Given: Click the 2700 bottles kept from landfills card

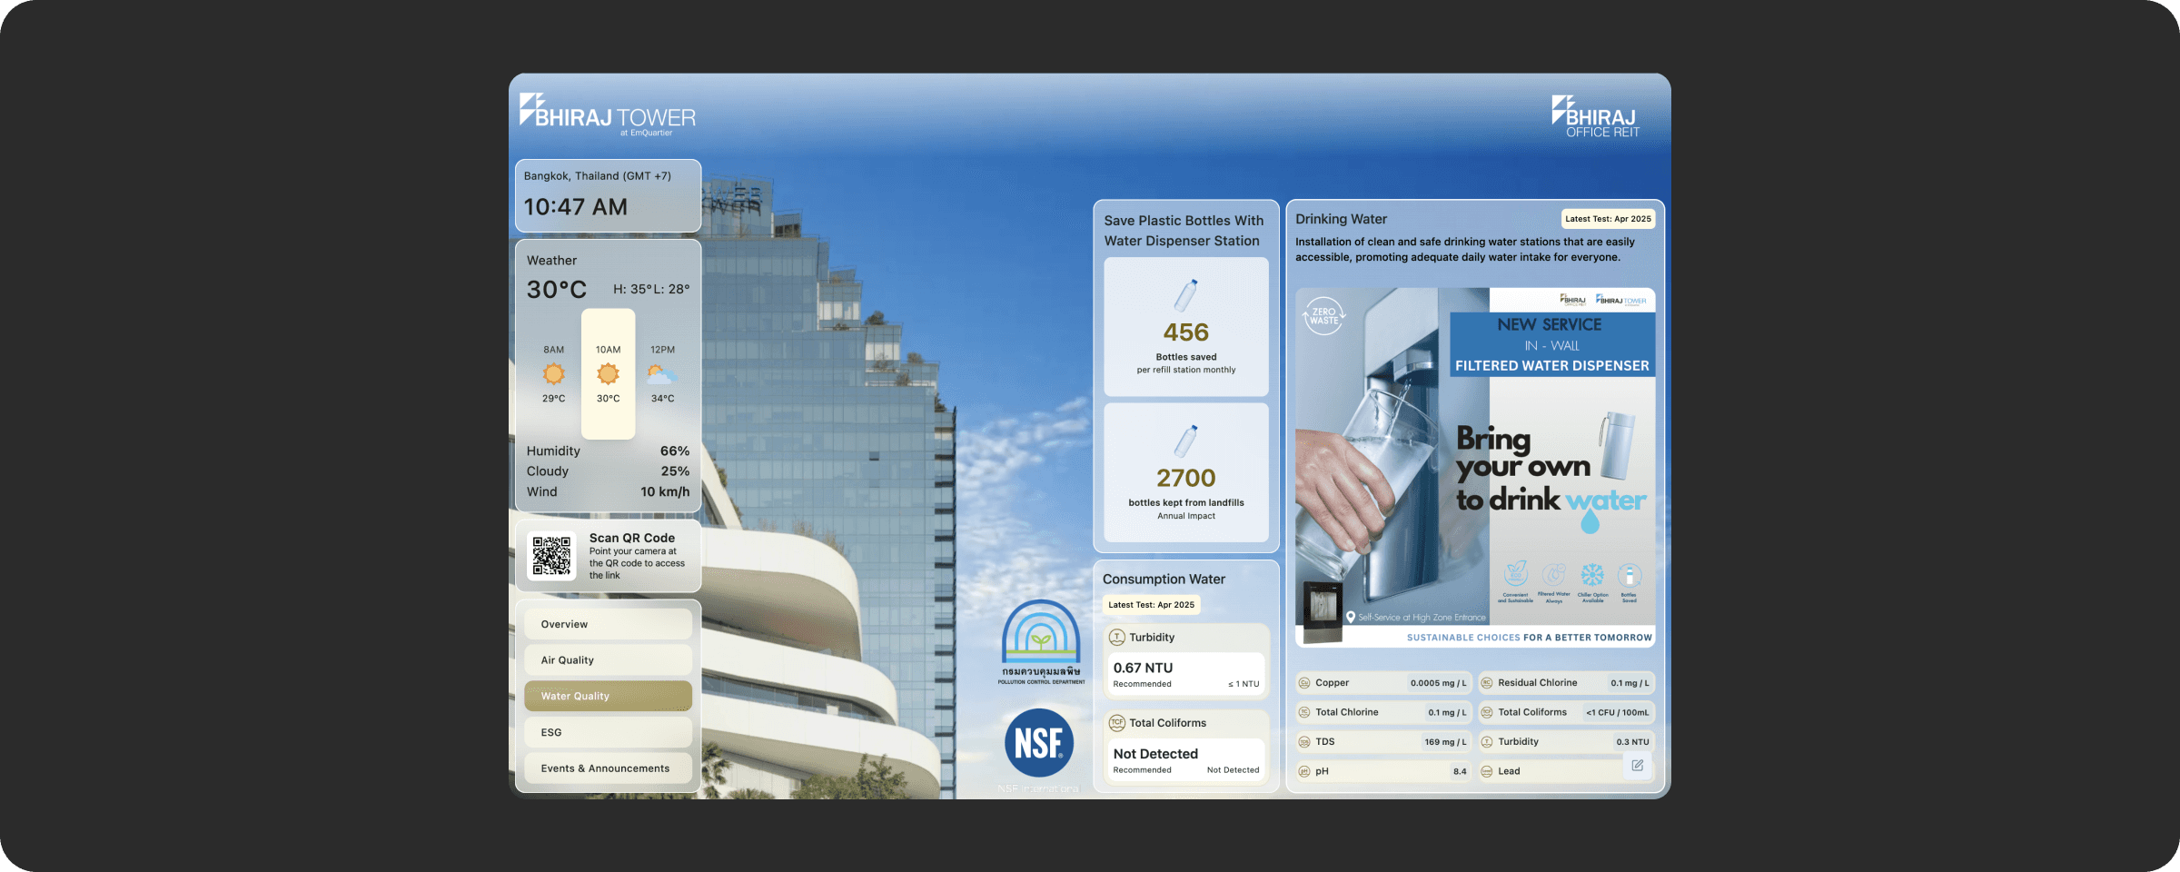Looking at the screenshot, I should (1186, 472).
